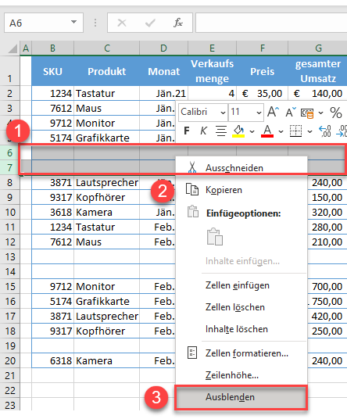Click in the formula bar input
The image size is (347, 419).
(271, 23)
